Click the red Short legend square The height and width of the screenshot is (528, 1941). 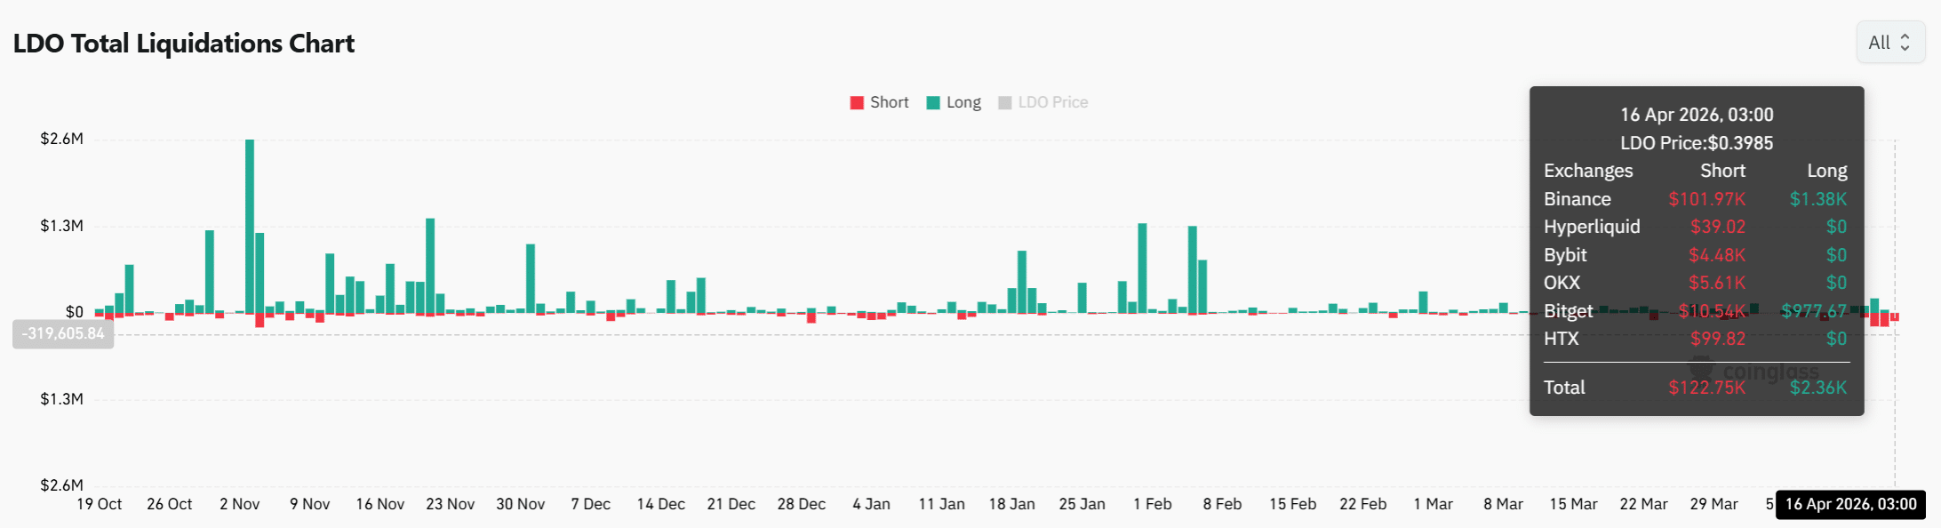tap(857, 103)
